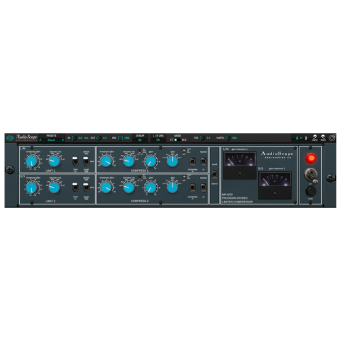Click the Plugin Alliance logo icon at top left
This screenshot has width=341, height=341.
[10, 138]
